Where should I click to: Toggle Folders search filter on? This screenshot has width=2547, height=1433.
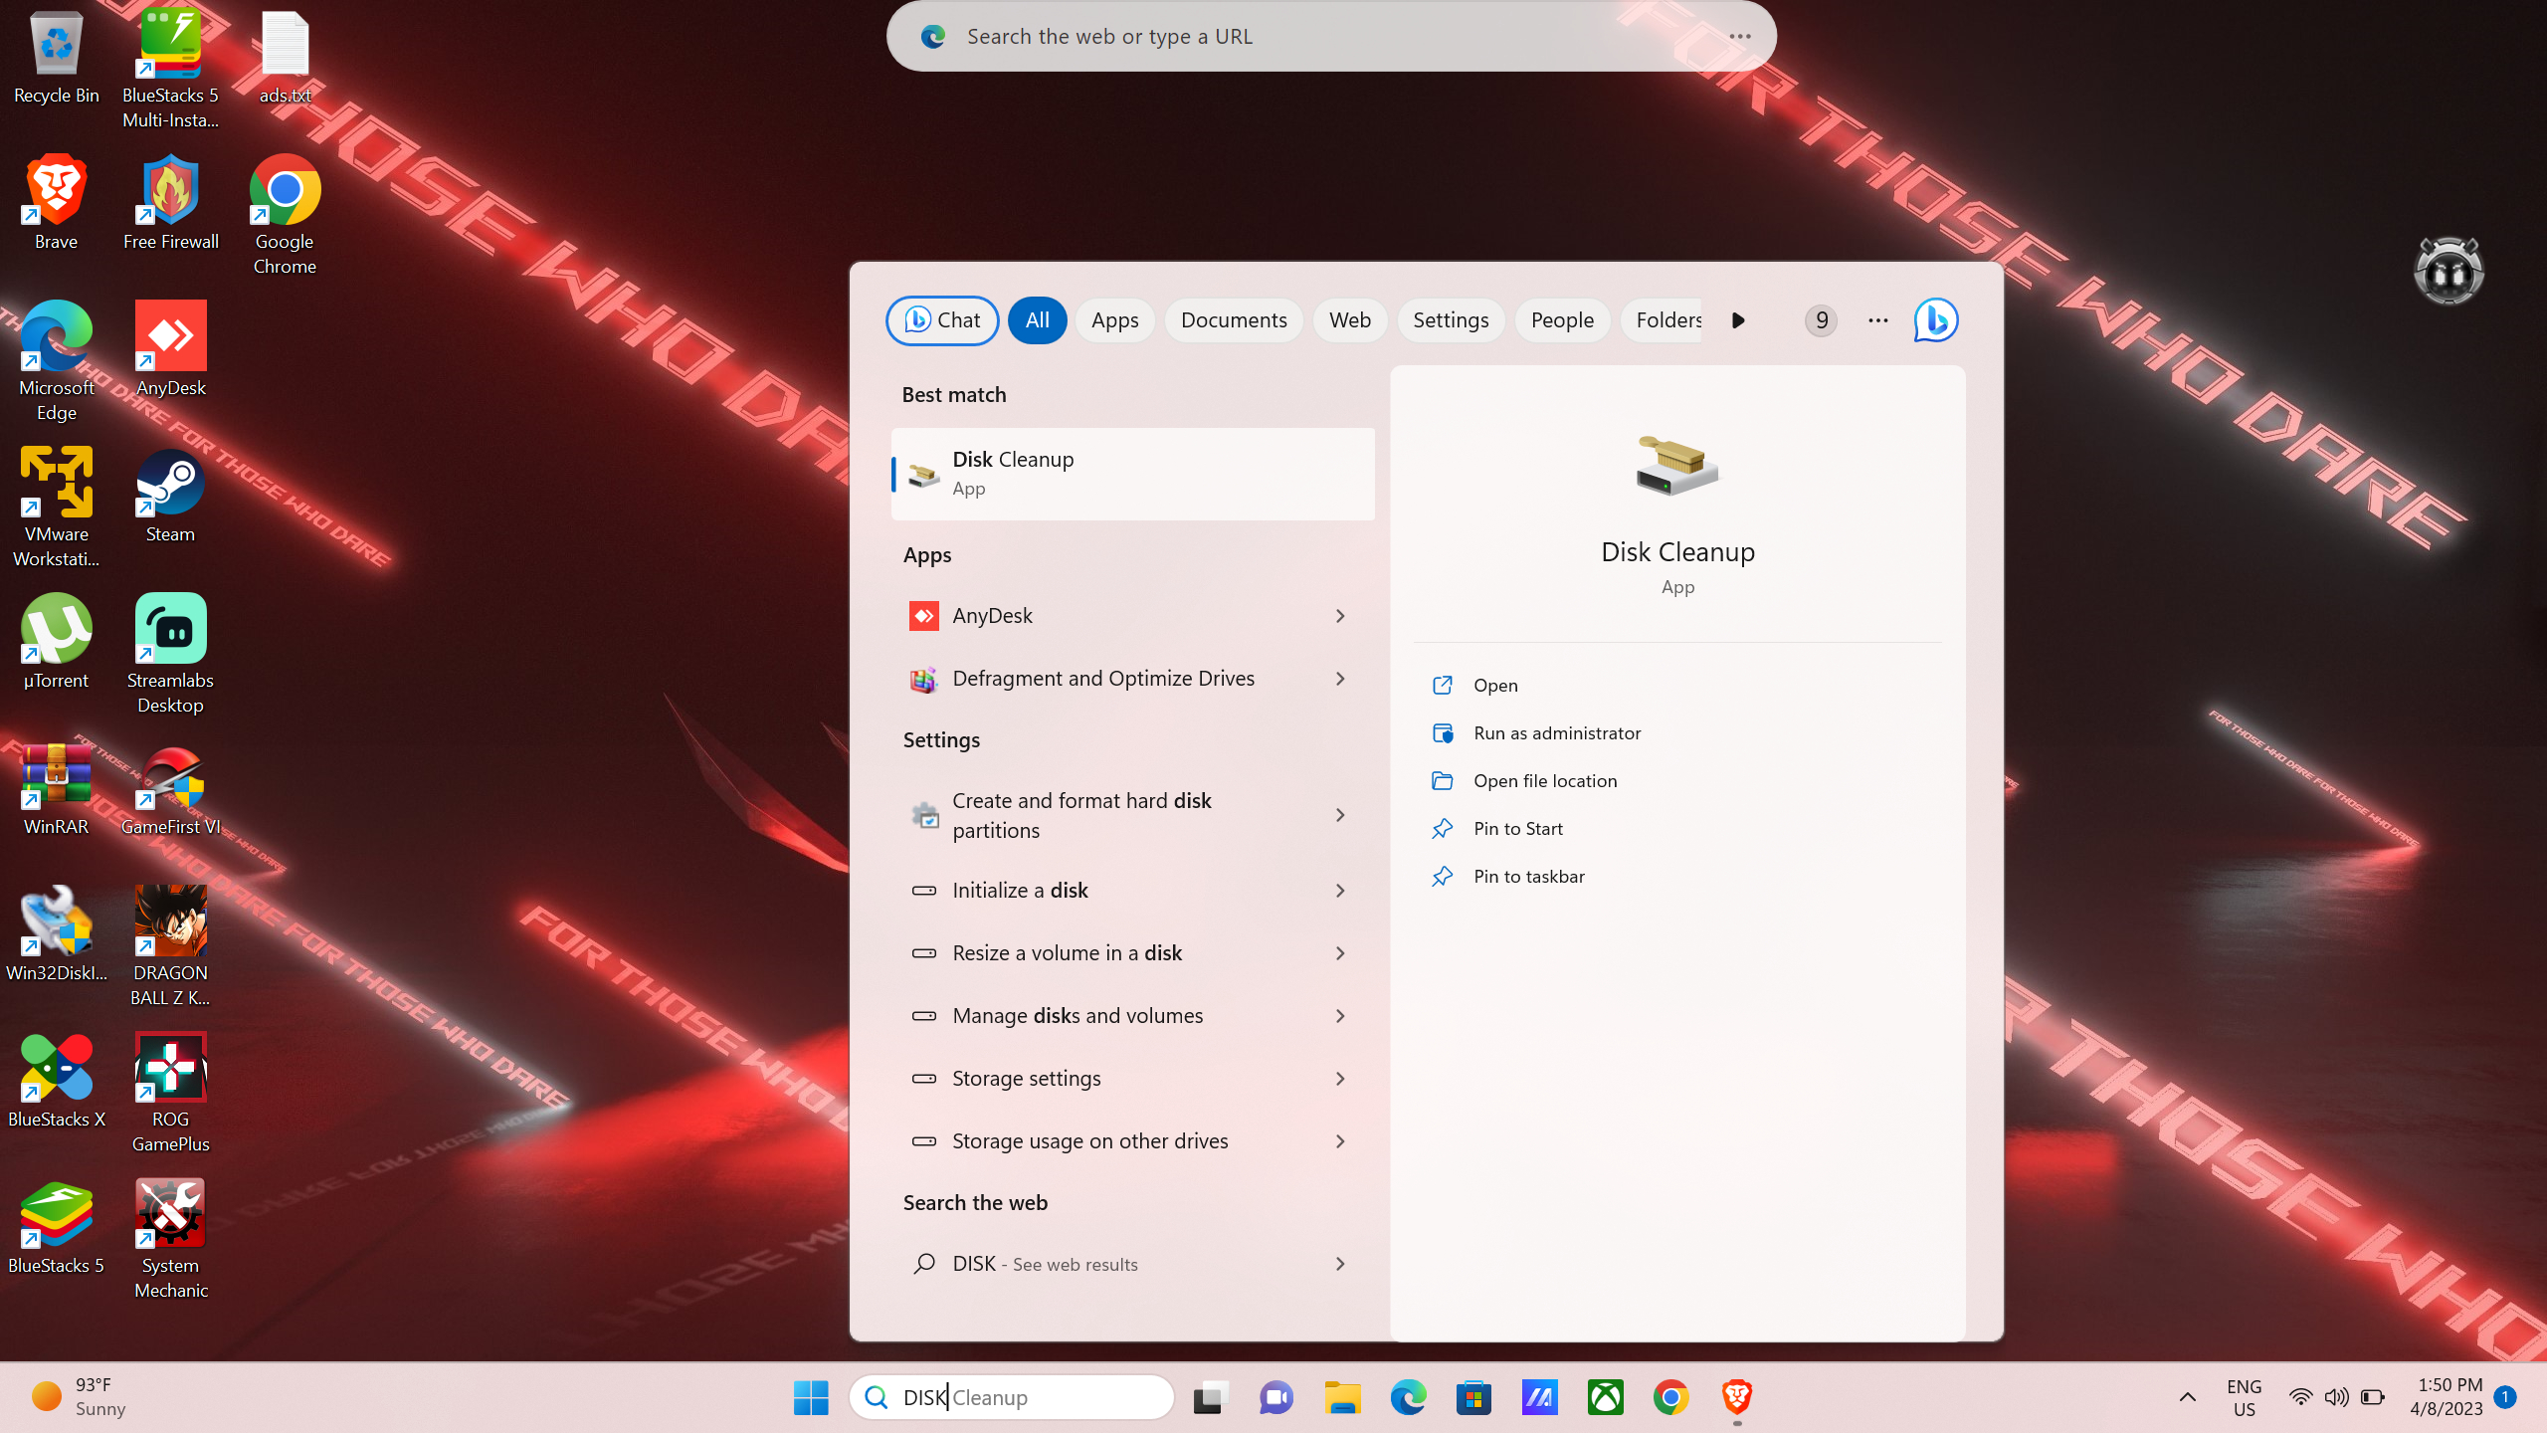pyautogui.click(x=1664, y=320)
